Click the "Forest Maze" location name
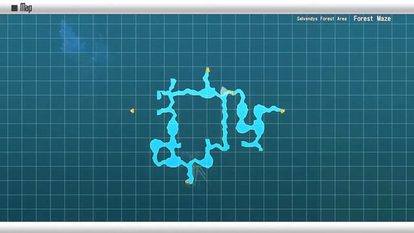Screen dimensions: 414x233 pos(372,19)
